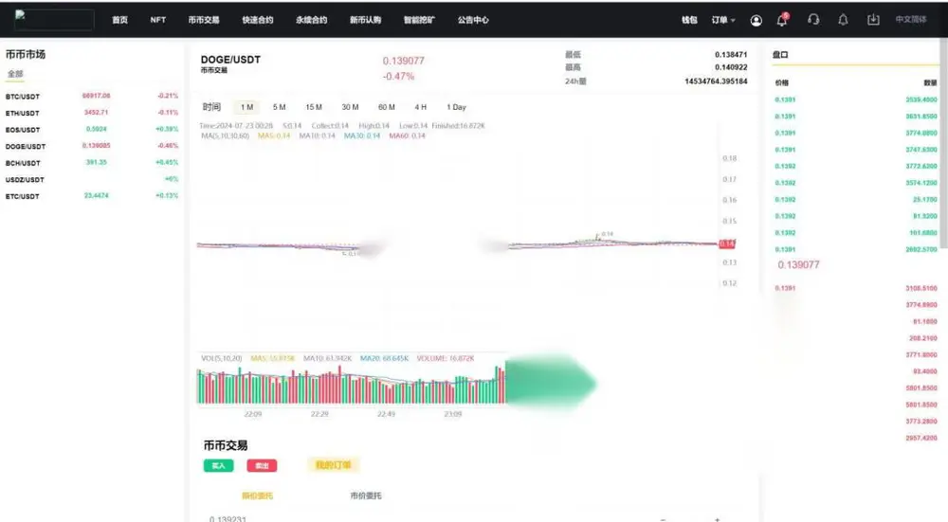Image resolution: width=948 pixels, height=522 pixels.
Task: Expand the 订单 orders dropdown
Action: click(723, 20)
